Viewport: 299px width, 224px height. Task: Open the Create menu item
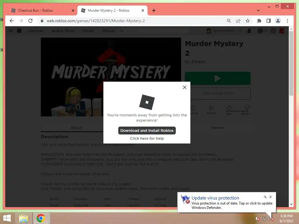(88, 31)
